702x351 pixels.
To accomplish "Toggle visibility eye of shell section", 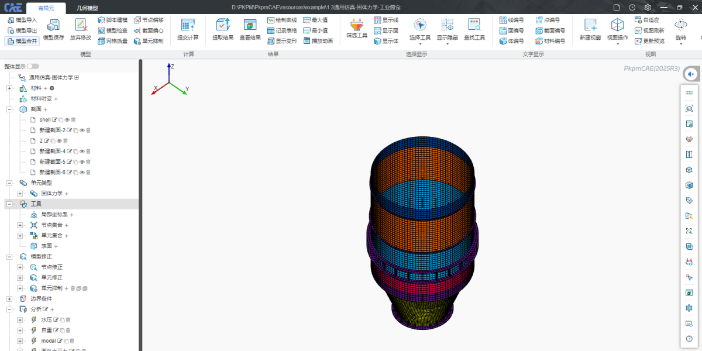I will point(67,120).
